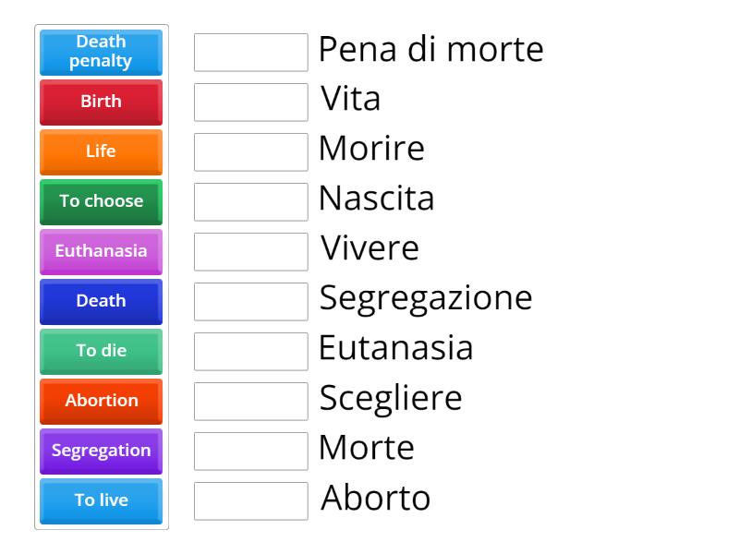Click the purple 'Segregation' tile
The image size is (739, 554).
[100, 451]
